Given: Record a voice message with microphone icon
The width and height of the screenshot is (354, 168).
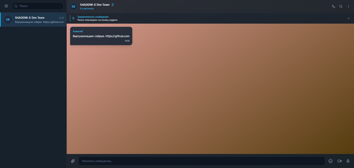Looking at the screenshot, I should (x=348, y=161).
